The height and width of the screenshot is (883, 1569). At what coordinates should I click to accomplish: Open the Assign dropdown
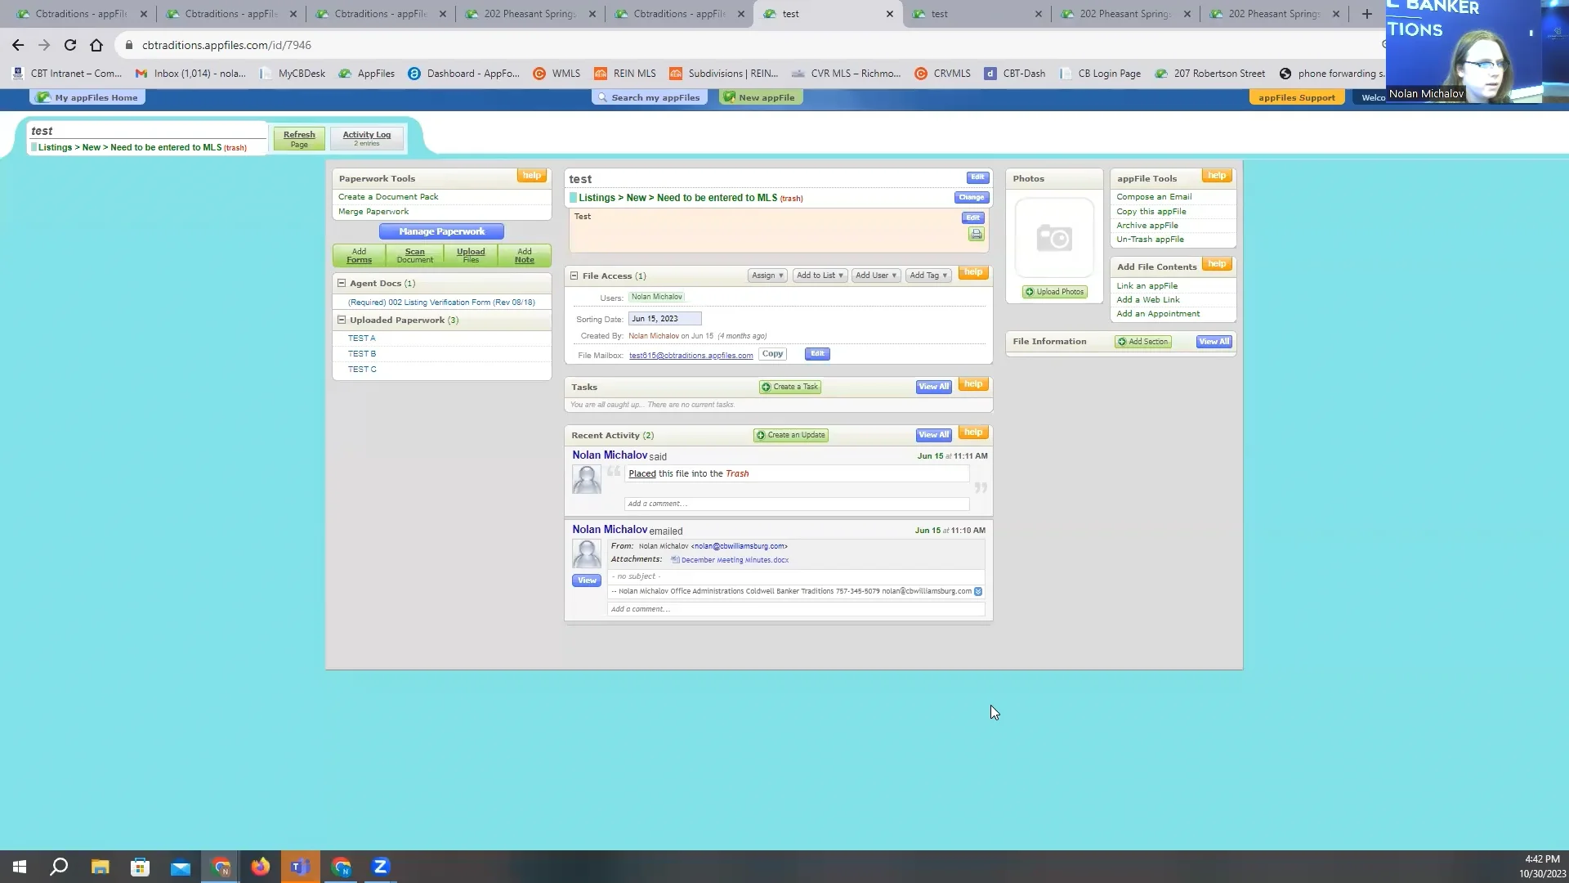[x=767, y=276]
